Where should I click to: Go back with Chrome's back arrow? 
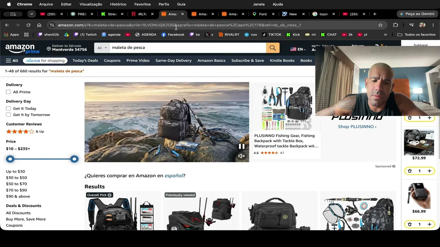[7, 25]
